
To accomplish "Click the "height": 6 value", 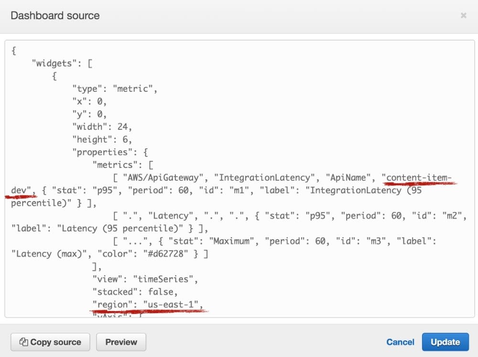I will tap(125, 139).
